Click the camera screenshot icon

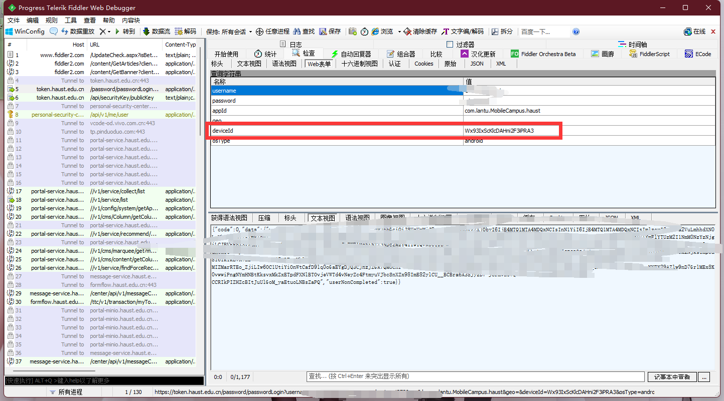click(353, 32)
